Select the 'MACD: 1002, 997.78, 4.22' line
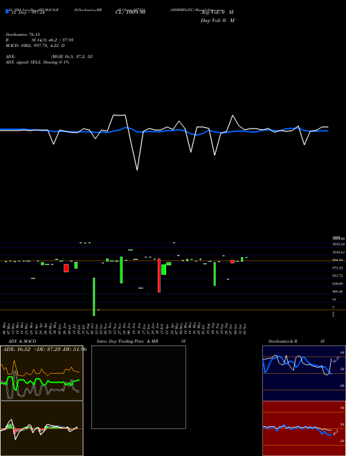The height and width of the screenshot is (456, 346). (x=35, y=46)
